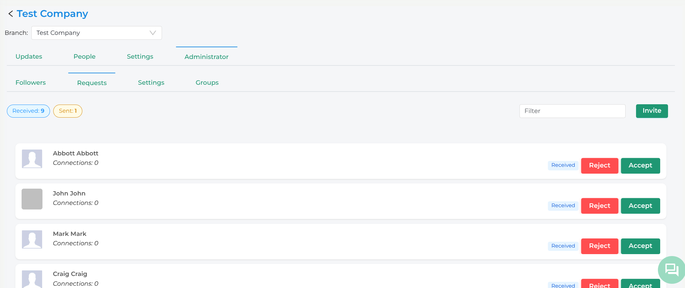Go back using the left arrow icon

coord(11,14)
